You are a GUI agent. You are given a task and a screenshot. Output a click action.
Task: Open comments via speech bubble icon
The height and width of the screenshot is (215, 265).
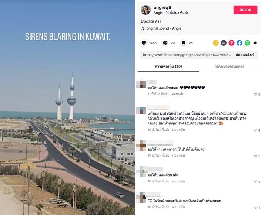point(165,43)
